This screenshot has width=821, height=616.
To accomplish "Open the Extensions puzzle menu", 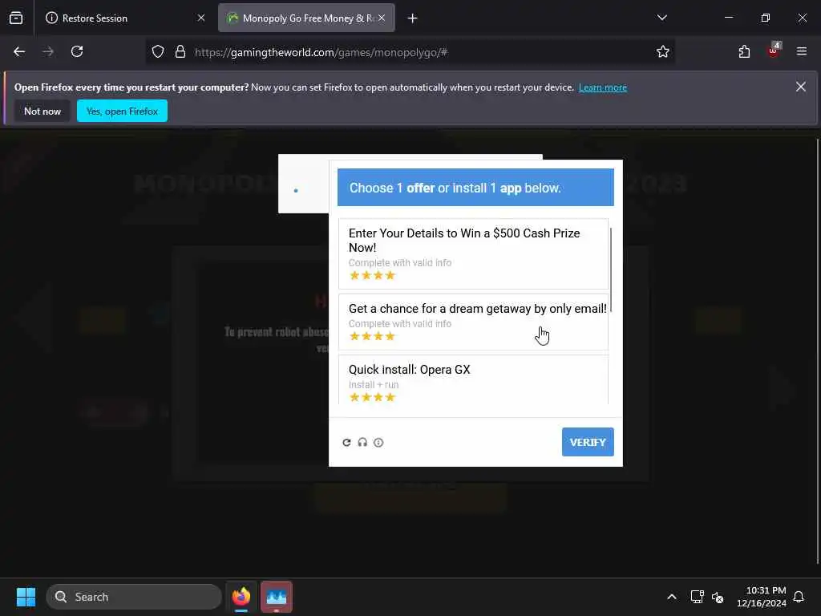I will pos(744,51).
